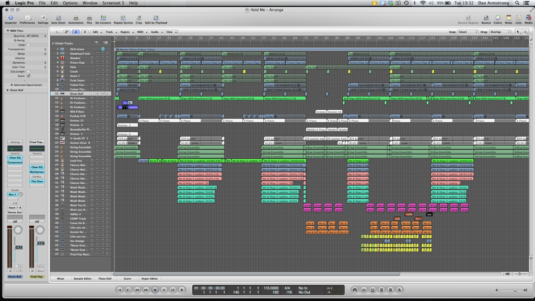This screenshot has width=535, height=301.
Task: Switch to the Mixer tab
Action: click(61, 279)
